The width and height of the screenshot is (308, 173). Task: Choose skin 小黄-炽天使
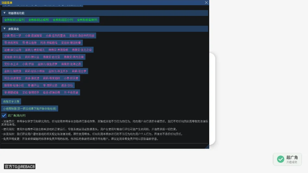(x=71, y=78)
